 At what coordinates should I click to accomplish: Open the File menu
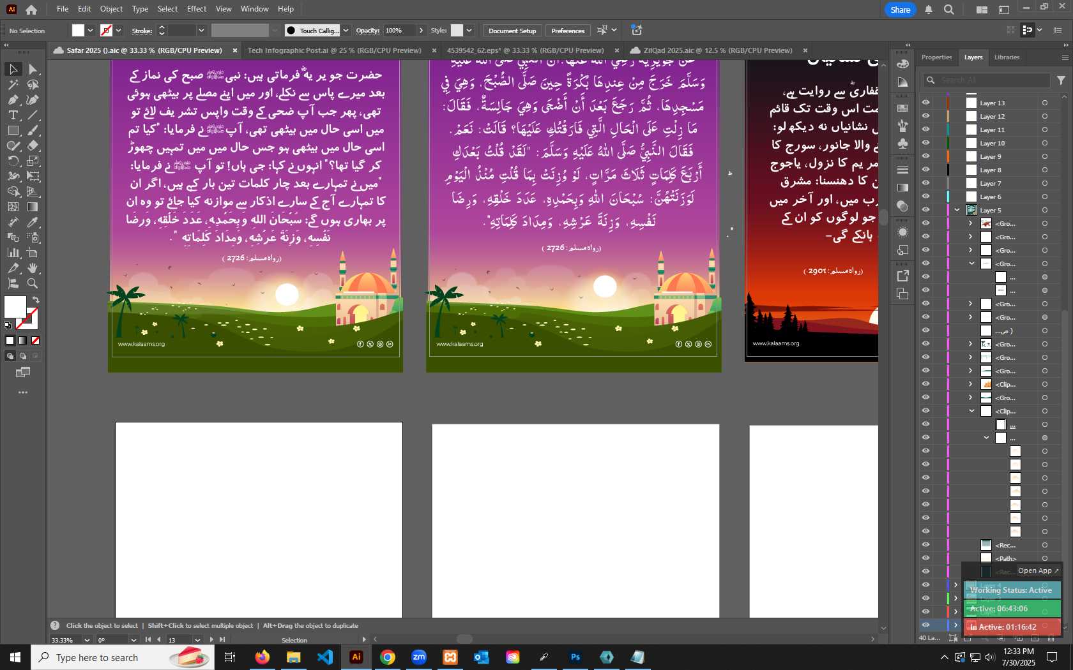(x=62, y=9)
